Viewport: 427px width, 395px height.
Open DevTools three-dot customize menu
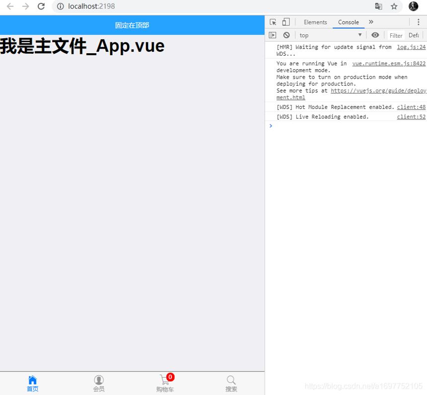pyautogui.click(x=419, y=22)
